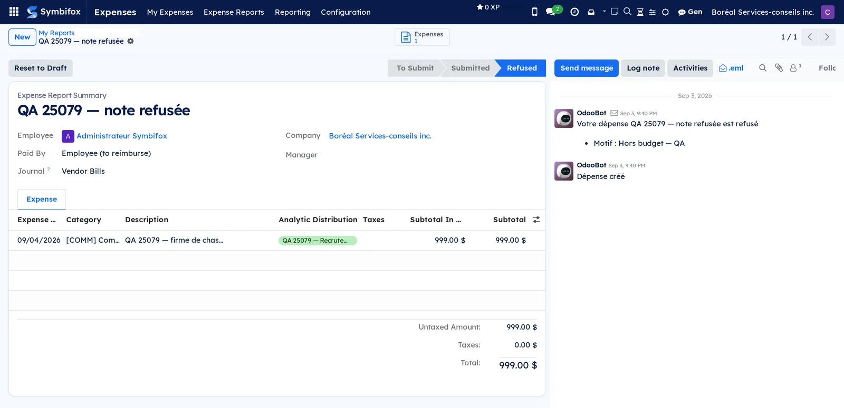Click Reset to Draft button
The width and height of the screenshot is (844, 408).
tap(41, 68)
